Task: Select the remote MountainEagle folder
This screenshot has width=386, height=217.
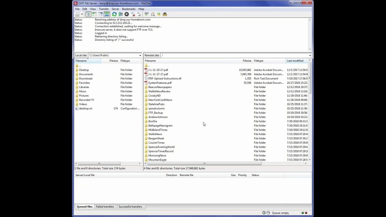Action: (157, 160)
